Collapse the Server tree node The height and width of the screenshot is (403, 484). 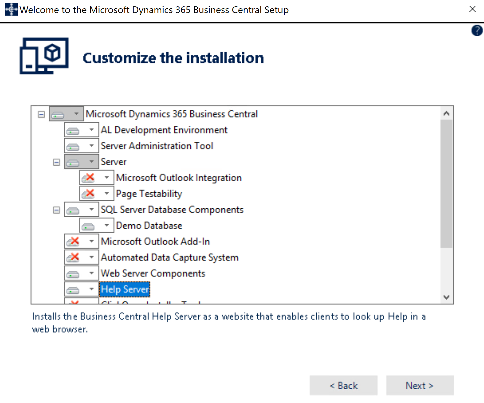pos(56,162)
